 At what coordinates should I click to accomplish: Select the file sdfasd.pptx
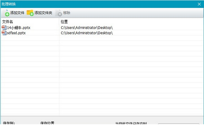click(16, 33)
